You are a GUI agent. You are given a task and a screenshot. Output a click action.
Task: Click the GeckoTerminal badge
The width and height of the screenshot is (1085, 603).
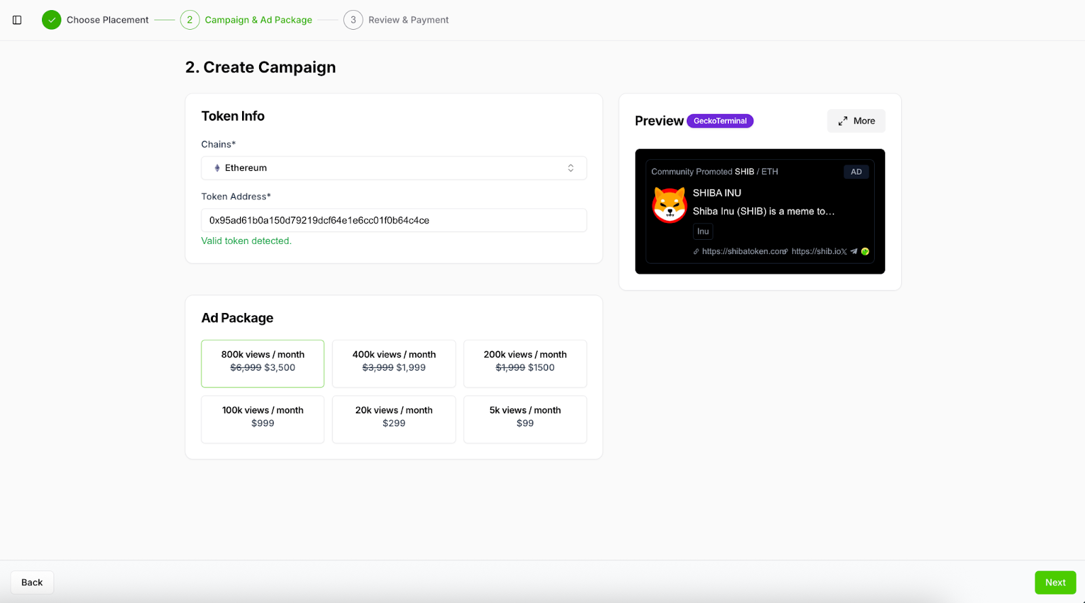(x=720, y=121)
